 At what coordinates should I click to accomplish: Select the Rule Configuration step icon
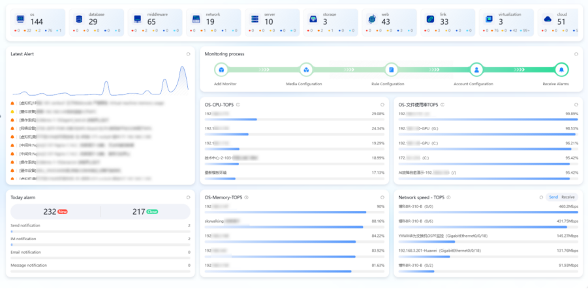coord(391,70)
